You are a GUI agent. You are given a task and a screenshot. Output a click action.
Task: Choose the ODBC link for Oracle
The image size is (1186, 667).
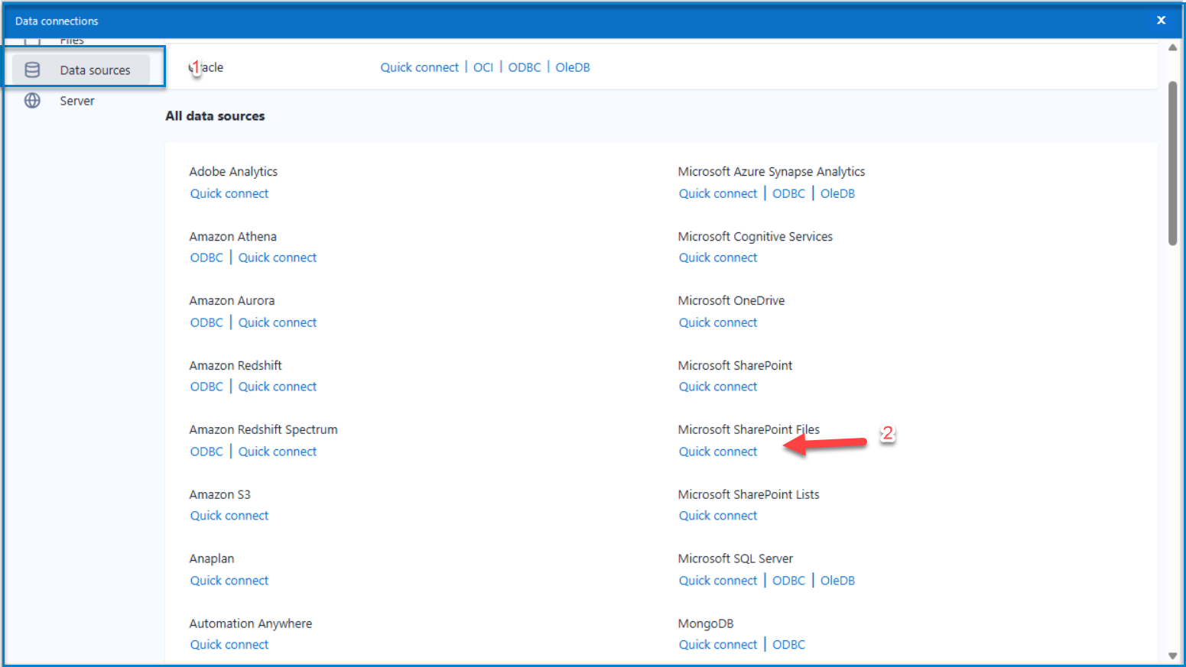pyautogui.click(x=525, y=67)
